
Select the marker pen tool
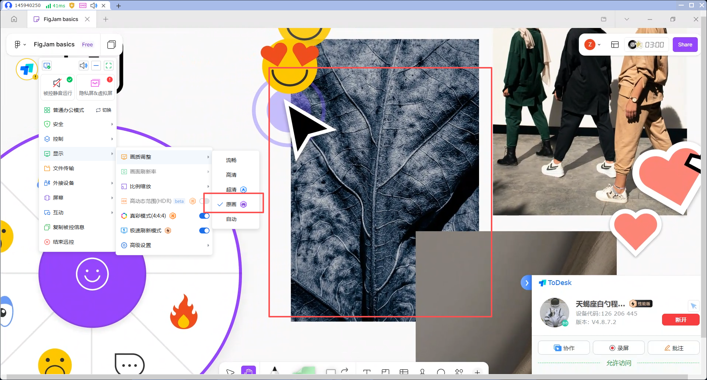[275, 370]
